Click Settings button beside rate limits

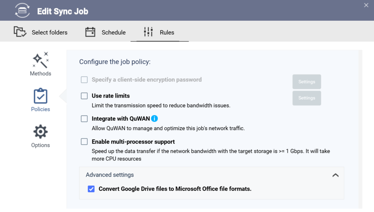click(x=307, y=98)
